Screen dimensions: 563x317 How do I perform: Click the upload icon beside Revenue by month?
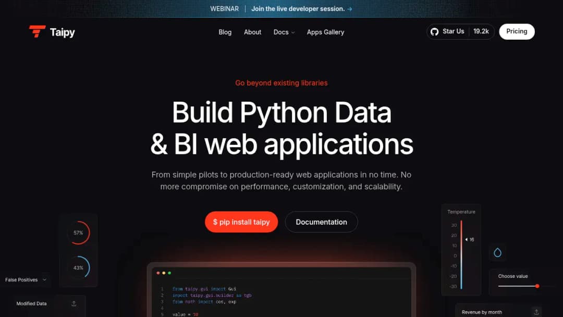point(536,312)
